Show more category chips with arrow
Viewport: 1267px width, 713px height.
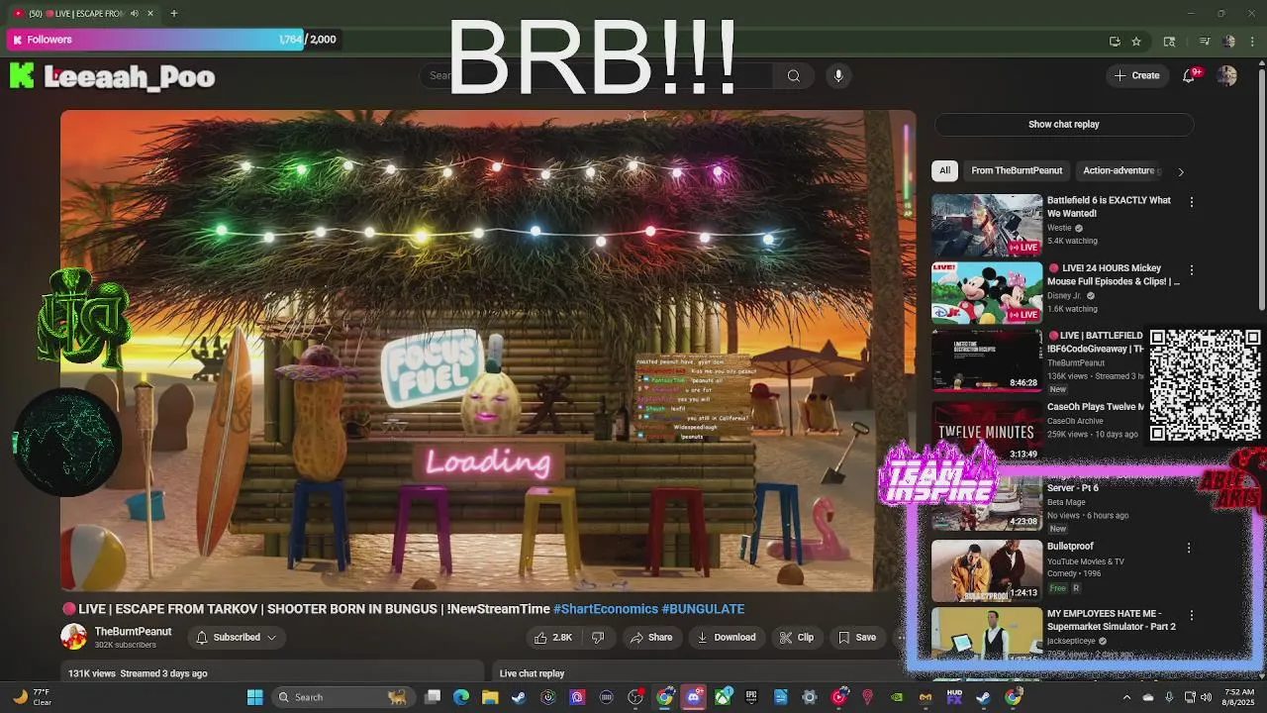(1180, 171)
